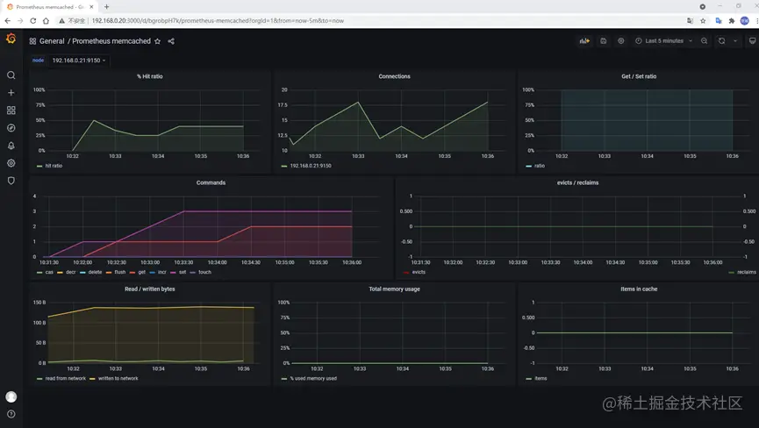Open a new browser tab
Viewport: 759px width, 428px height.
pyautogui.click(x=106, y=7)
